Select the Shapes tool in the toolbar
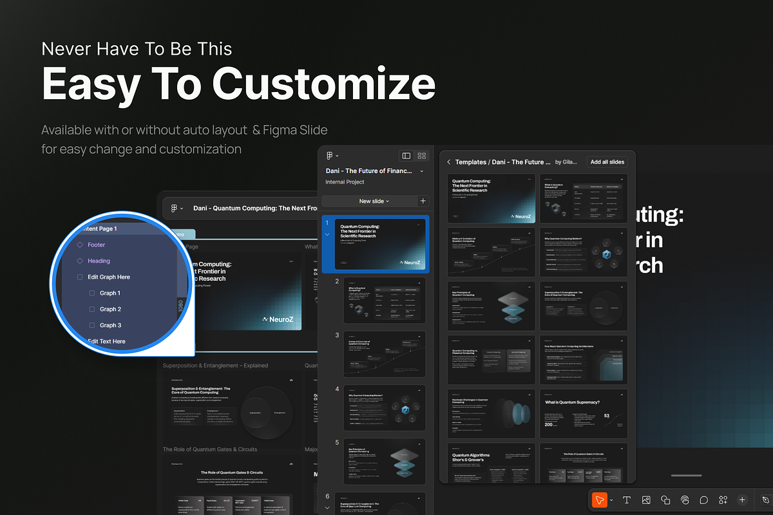This screenshot has height=515, width=773. (665, 500)
